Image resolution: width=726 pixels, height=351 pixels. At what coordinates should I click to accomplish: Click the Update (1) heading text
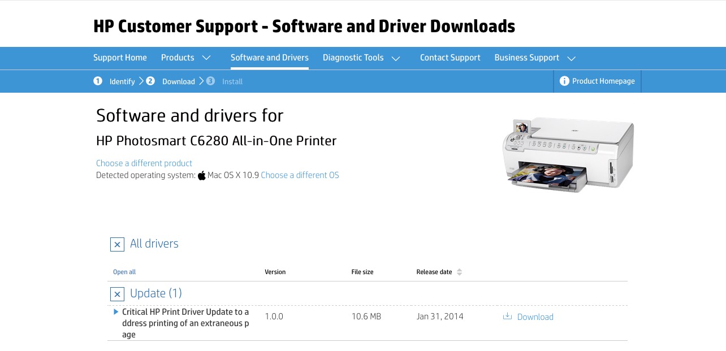tap(156, 293)
